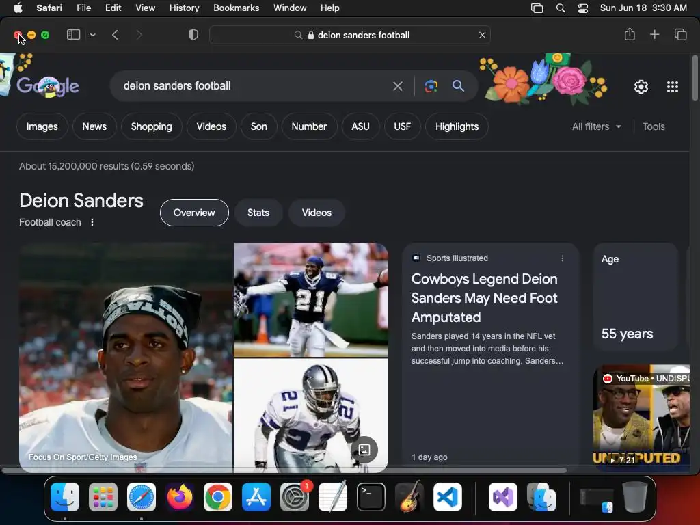This screenshot has width=700, height=525.
Task: Select the Overview knowledge panel tab
Action: pos(194,213)
